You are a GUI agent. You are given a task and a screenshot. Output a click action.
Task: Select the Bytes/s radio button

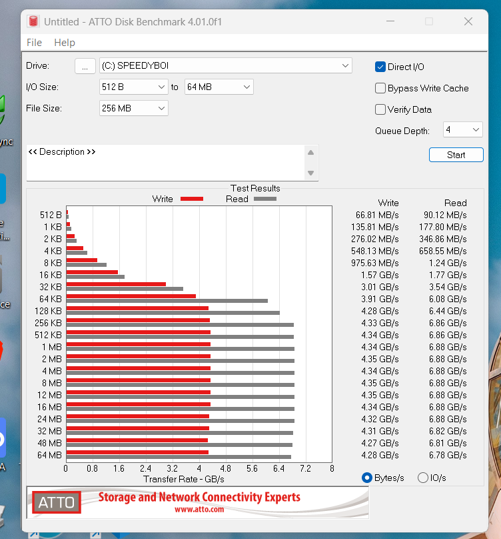[366, 478]
